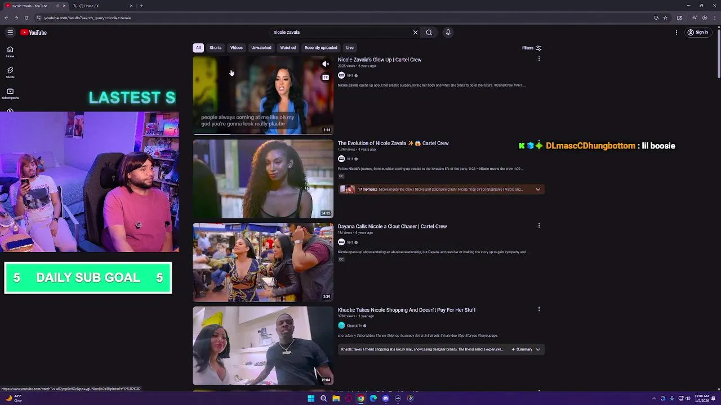Expand the 17 moments chapter list

pos(538,190)
